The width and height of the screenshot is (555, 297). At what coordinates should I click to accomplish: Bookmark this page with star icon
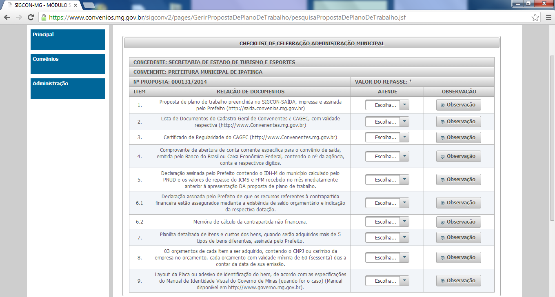[535, 18]
